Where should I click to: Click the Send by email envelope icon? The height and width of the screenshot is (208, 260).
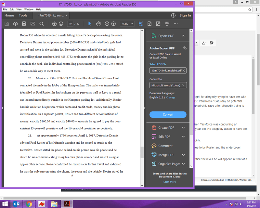tap(33, 24)
